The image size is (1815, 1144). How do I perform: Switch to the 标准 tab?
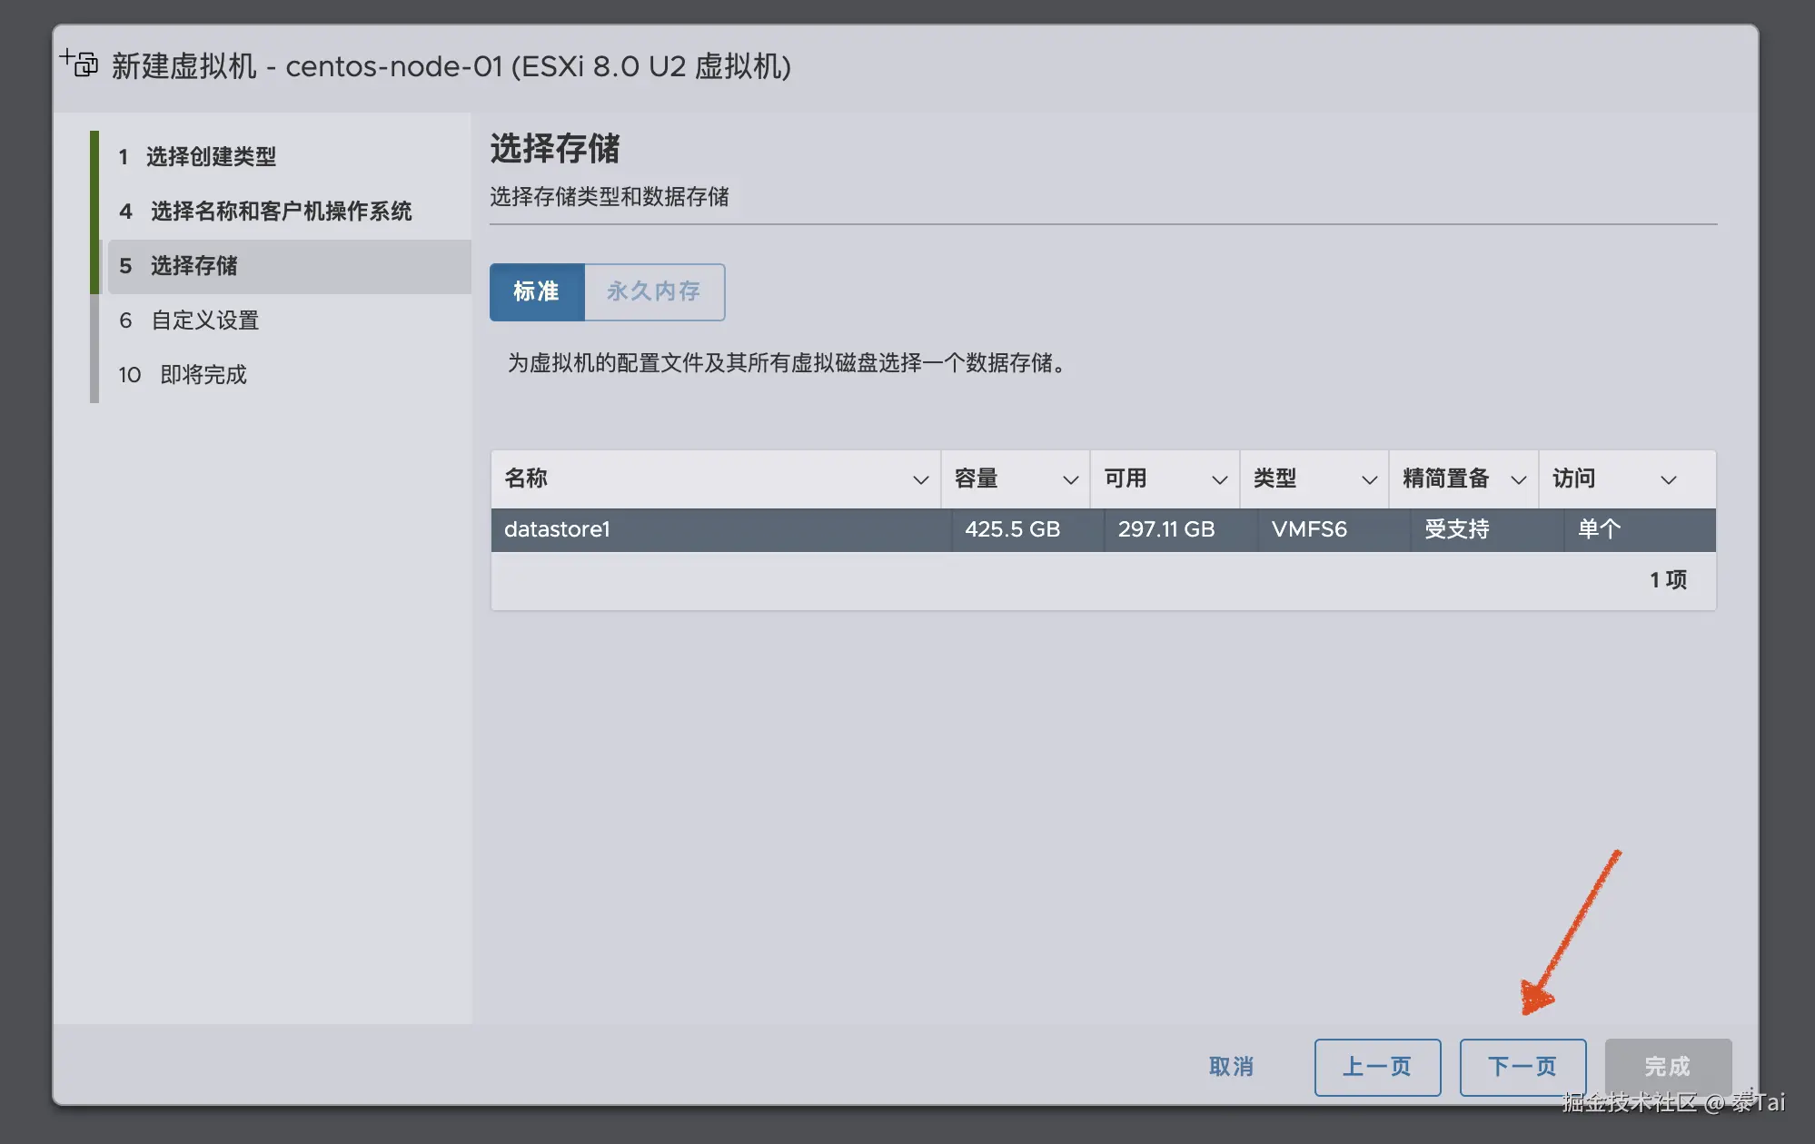[537, 291]
